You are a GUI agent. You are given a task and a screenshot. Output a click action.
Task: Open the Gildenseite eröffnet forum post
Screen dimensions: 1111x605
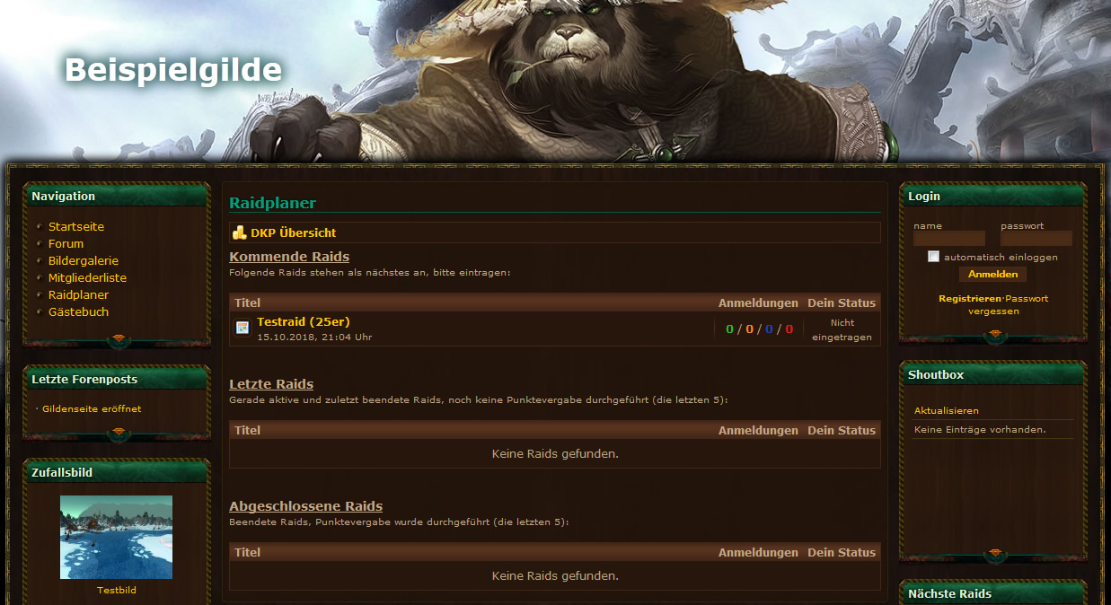coord(92,408)
